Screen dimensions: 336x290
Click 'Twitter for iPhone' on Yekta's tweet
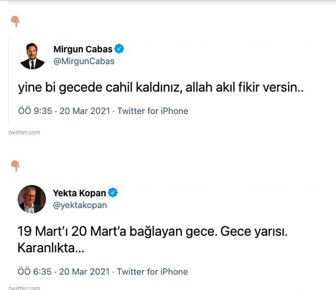[153, 272]
